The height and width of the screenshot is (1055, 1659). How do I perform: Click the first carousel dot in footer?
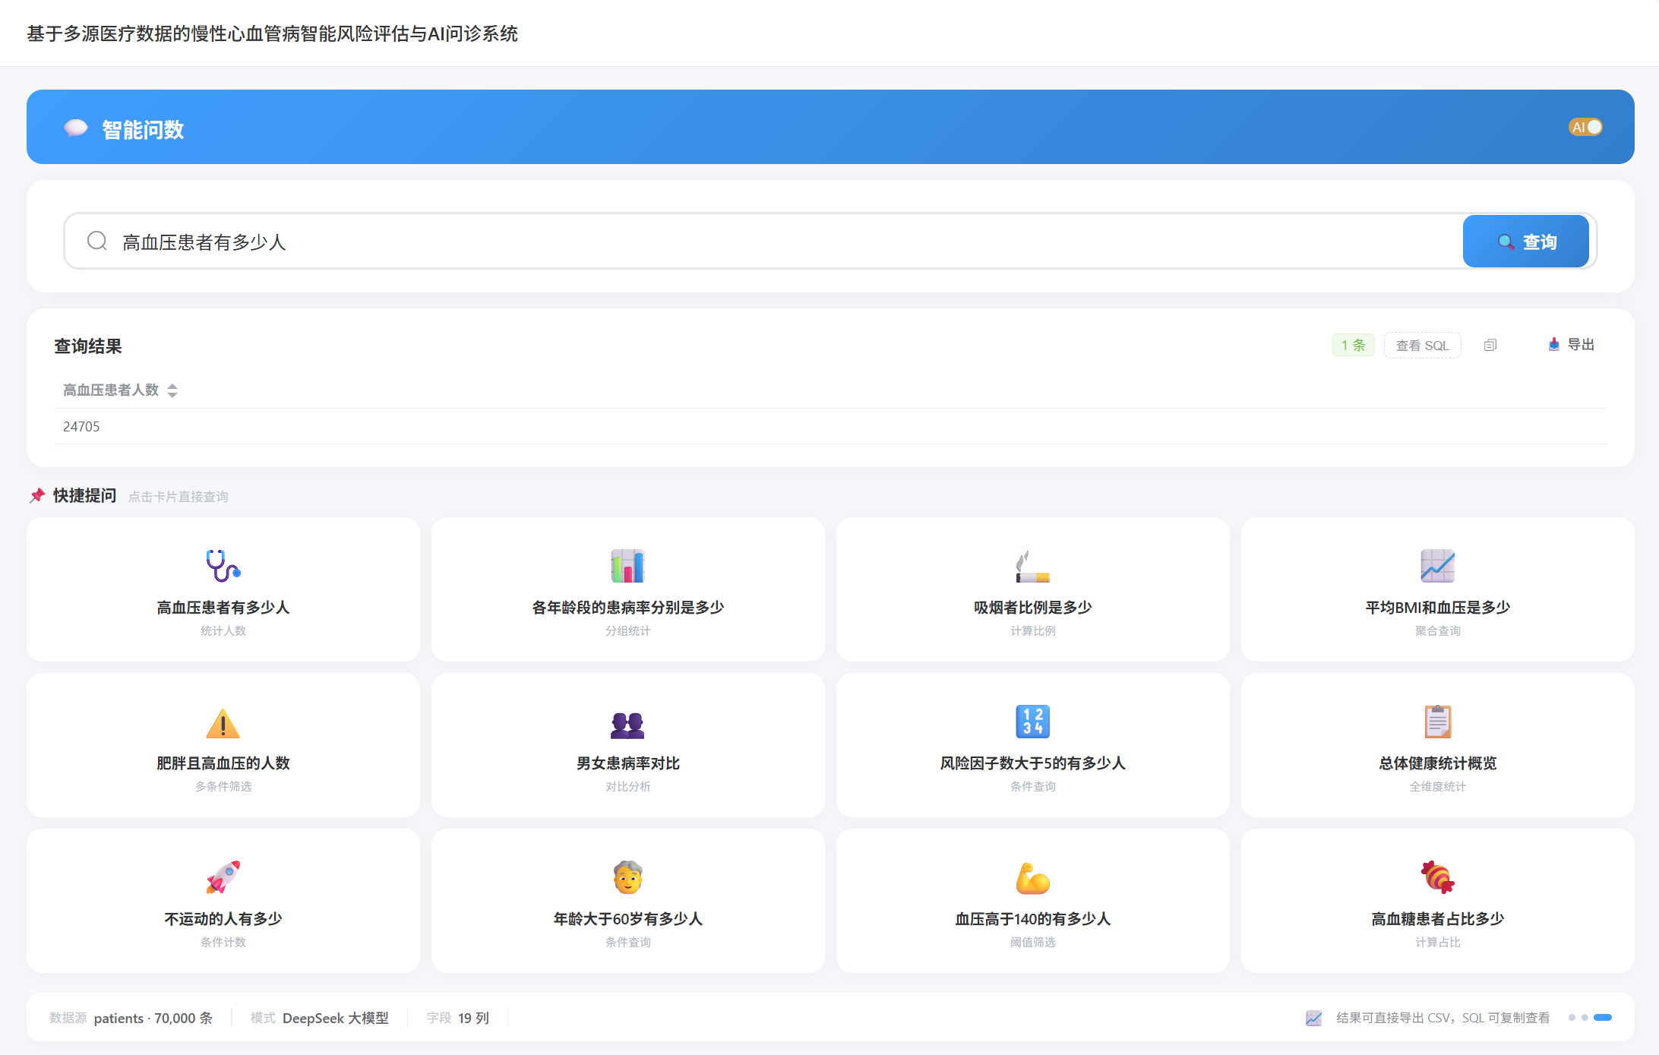click(1572, 1018)
